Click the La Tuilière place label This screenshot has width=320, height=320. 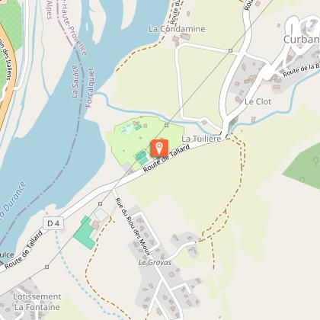(x=201, y=139)
